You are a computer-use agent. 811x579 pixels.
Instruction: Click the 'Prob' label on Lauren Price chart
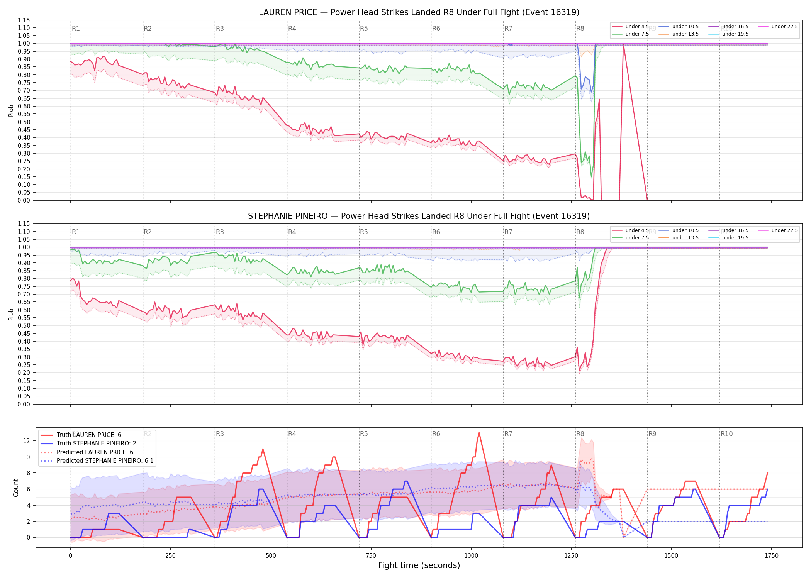pyautogui.click(x=11, y=110)
